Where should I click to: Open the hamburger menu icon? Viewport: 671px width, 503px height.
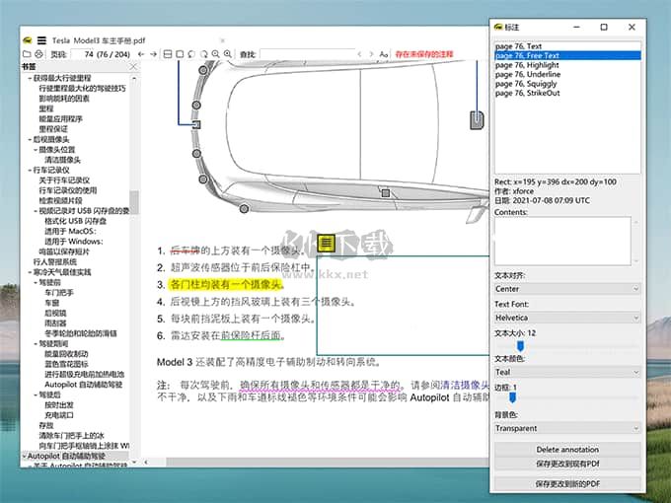click(41, 40)
